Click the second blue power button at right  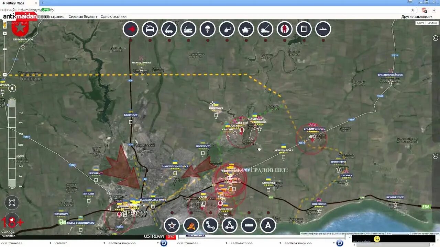(x=340, y=243)
